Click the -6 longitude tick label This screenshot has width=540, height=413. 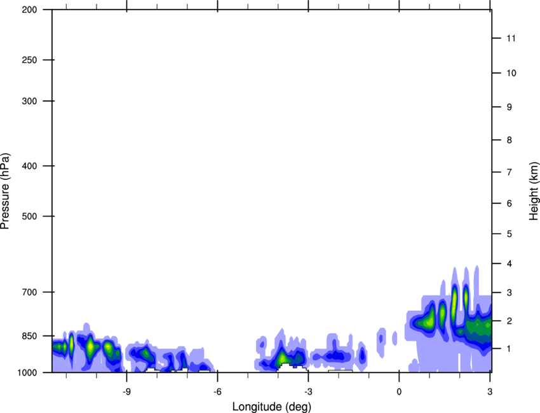pyautogui.click(x=217, y=392)
